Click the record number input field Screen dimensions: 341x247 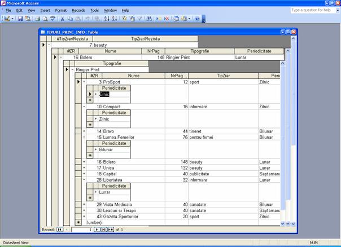click(82, 230)
